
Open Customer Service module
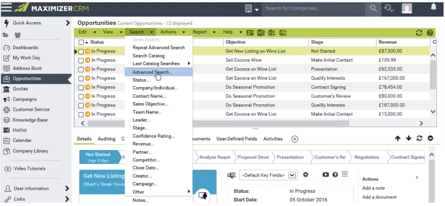(x=31, y=109)
